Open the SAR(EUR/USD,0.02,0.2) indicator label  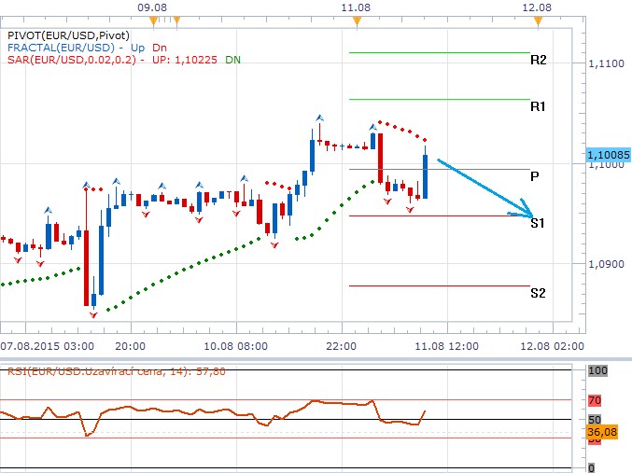[x=73, y=59]
